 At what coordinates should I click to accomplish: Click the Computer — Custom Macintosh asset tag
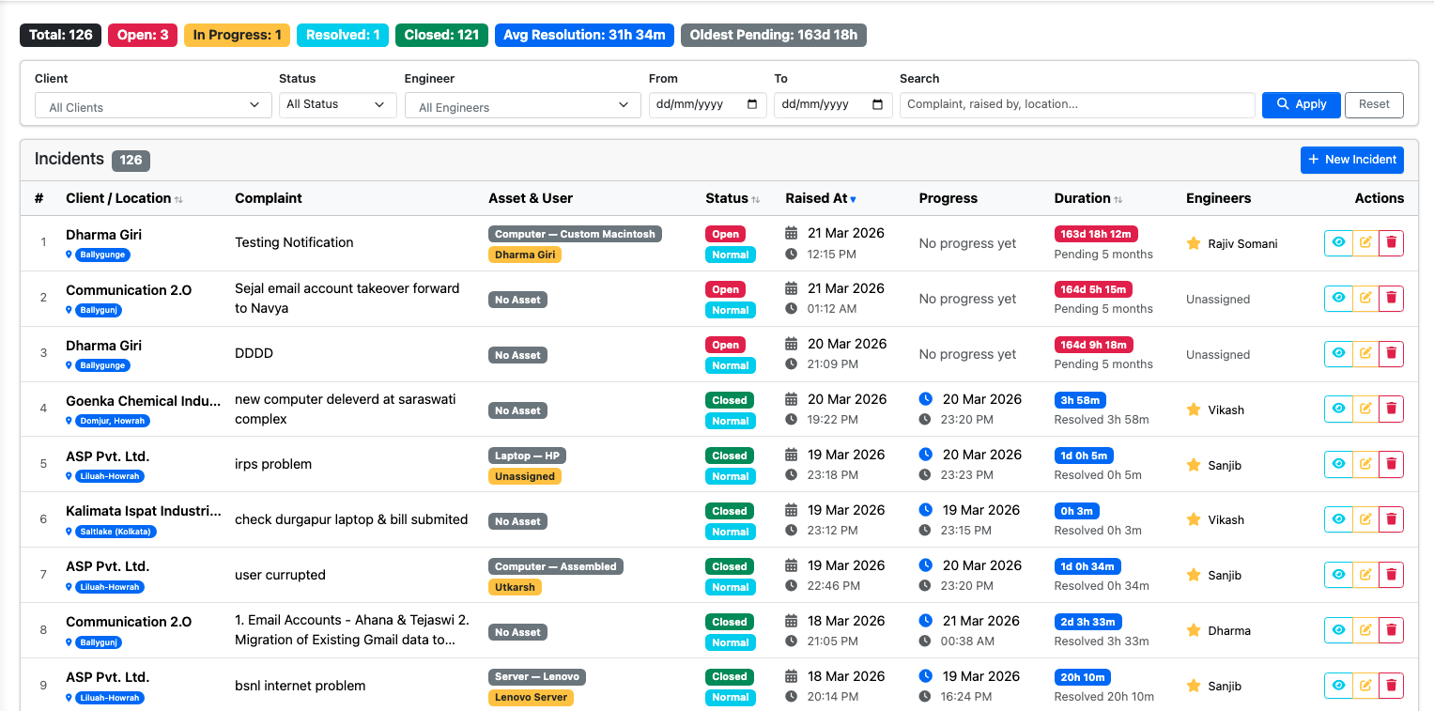[x=575, y=234]
